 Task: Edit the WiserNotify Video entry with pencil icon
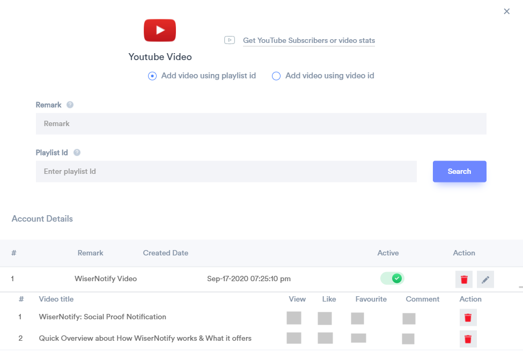[485, 279]
